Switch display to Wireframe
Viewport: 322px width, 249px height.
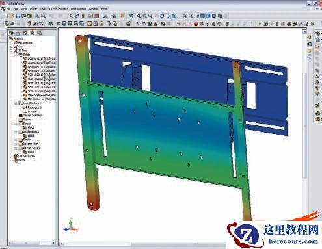(x=185, y=16)
